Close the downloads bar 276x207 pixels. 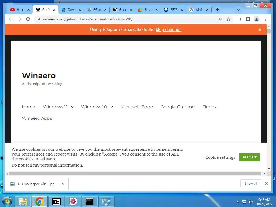[x=266, y=184]
